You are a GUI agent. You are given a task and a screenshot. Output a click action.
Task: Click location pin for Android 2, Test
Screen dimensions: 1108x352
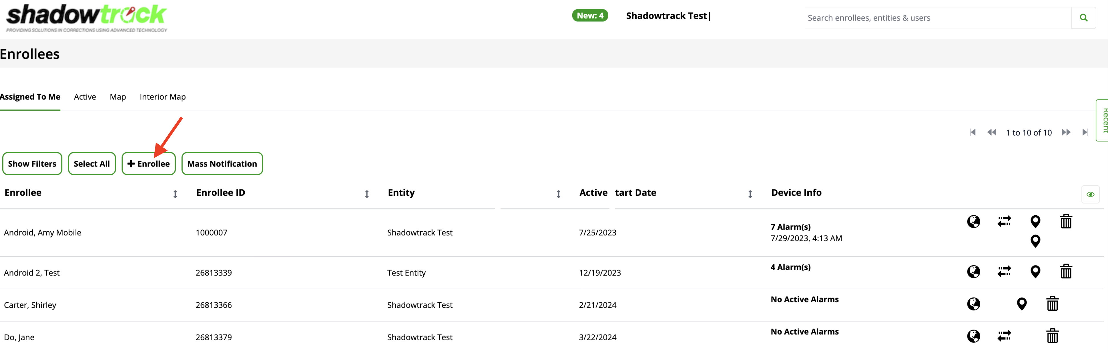pos(1035,271)
